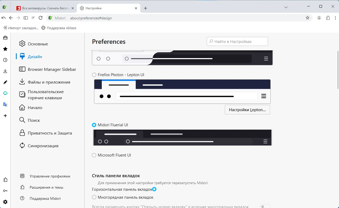Select Многорядная панель вкладок radio
The width and height of the screenshot is (339, 208).
94,197
